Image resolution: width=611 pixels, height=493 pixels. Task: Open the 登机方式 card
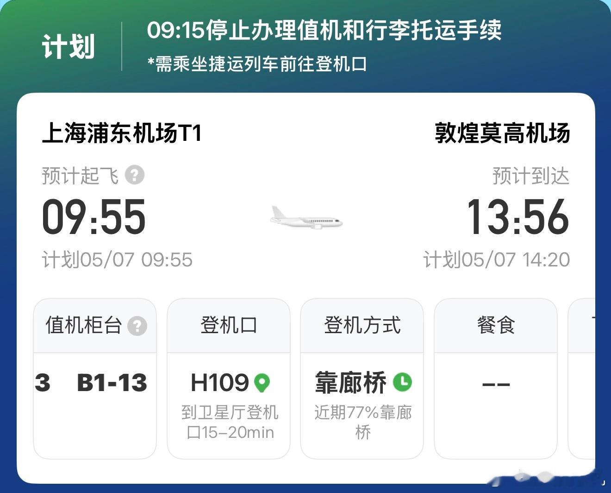[x=362, y=379]
